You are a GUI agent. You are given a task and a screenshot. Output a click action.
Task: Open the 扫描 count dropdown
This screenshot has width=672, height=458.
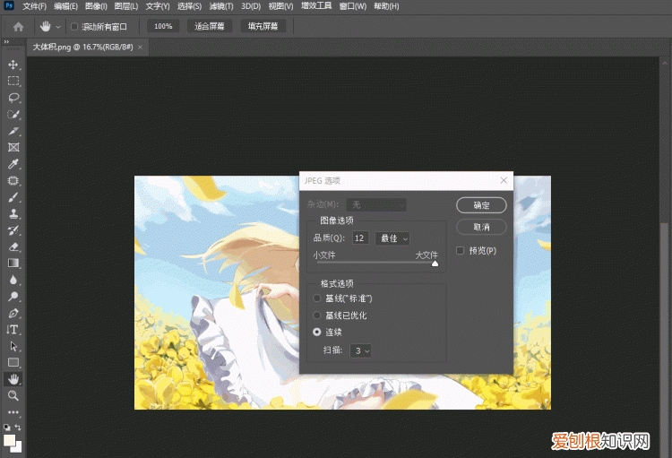point(360,350)
